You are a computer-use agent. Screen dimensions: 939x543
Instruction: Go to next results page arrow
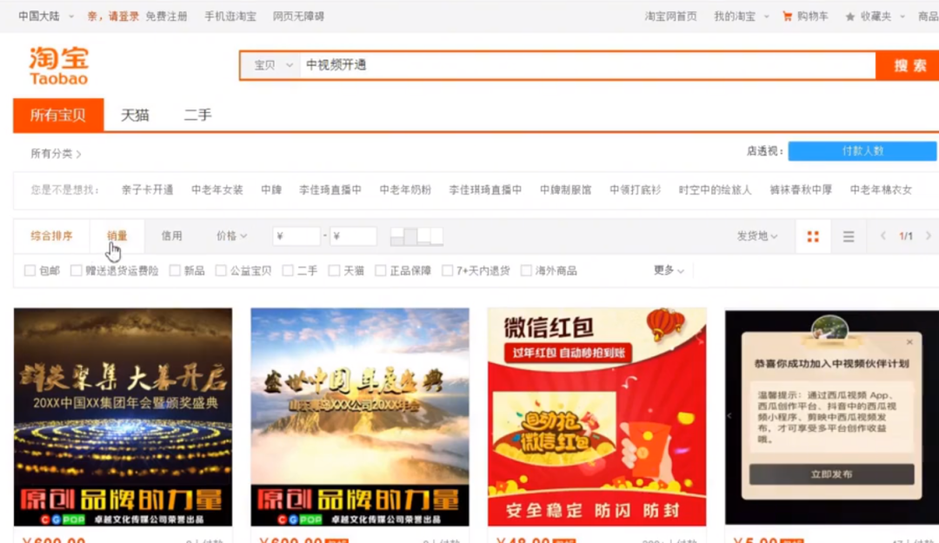pos(929,235)
